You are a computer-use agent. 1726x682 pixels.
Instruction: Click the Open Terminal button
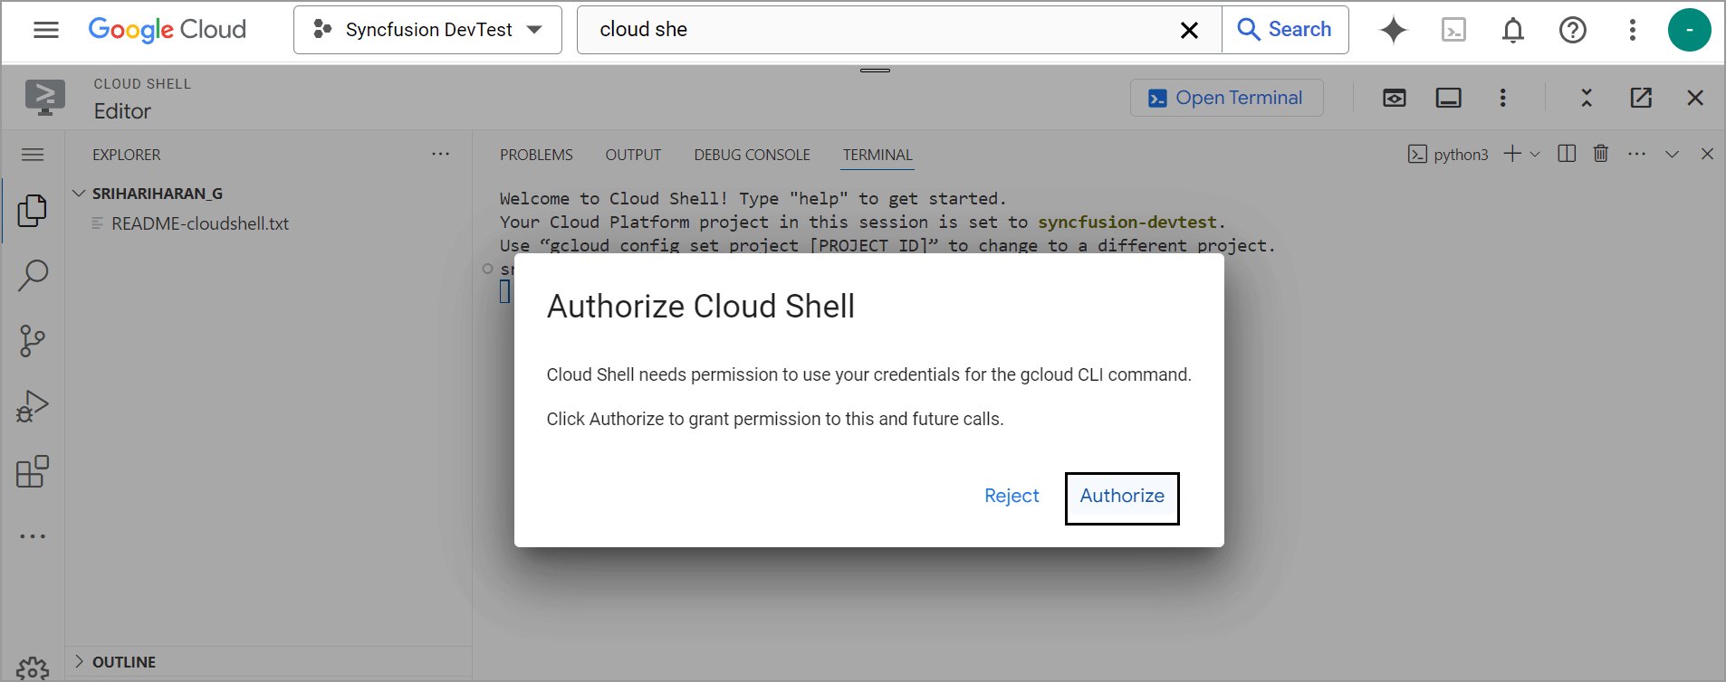click(x=1227, y=98)
